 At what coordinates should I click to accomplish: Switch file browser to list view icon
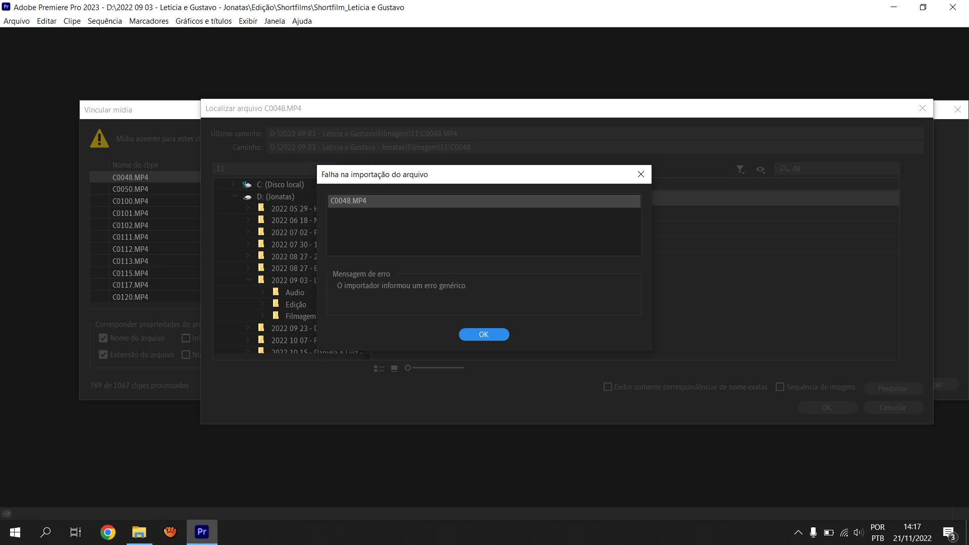[x=379, y=369]
